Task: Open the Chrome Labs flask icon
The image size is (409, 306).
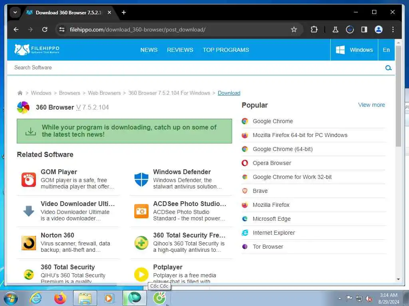Action: point(336,29)
